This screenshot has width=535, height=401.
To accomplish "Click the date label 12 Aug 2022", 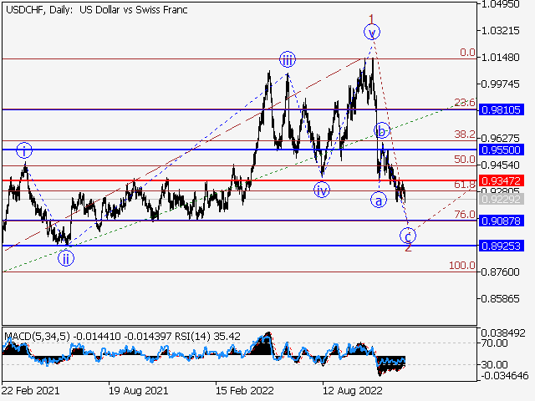I will tap(353, 390).
